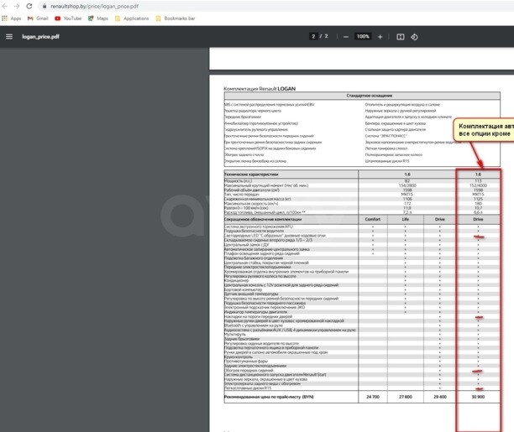The image size is (514, 432).
Task: Click the 100% zoom level field
Action: [363, 36]
